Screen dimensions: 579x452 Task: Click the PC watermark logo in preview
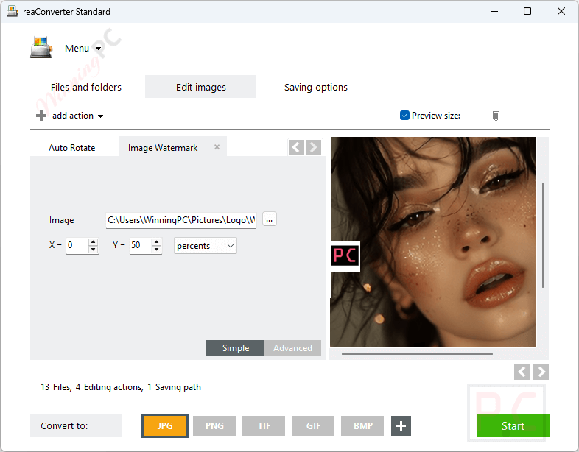click(x=345, y=255)
